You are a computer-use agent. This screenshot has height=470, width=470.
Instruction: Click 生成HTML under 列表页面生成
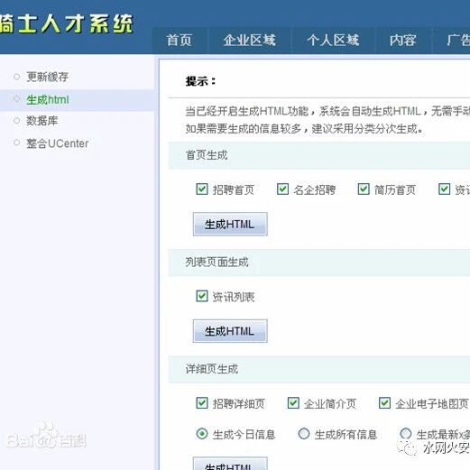coord(230,331)
